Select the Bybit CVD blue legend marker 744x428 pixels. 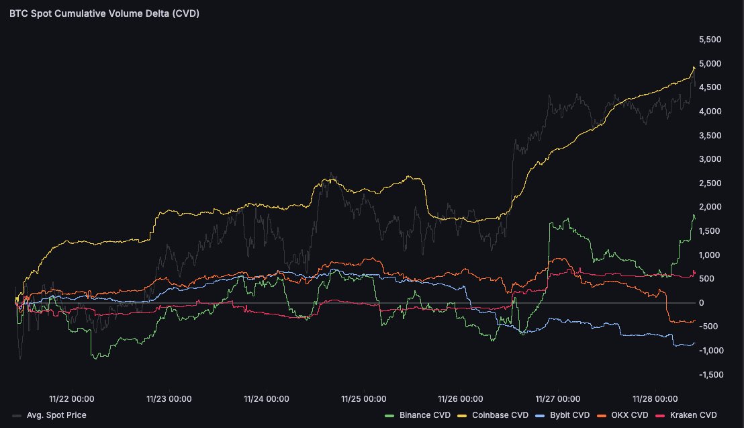click(539, 415)
